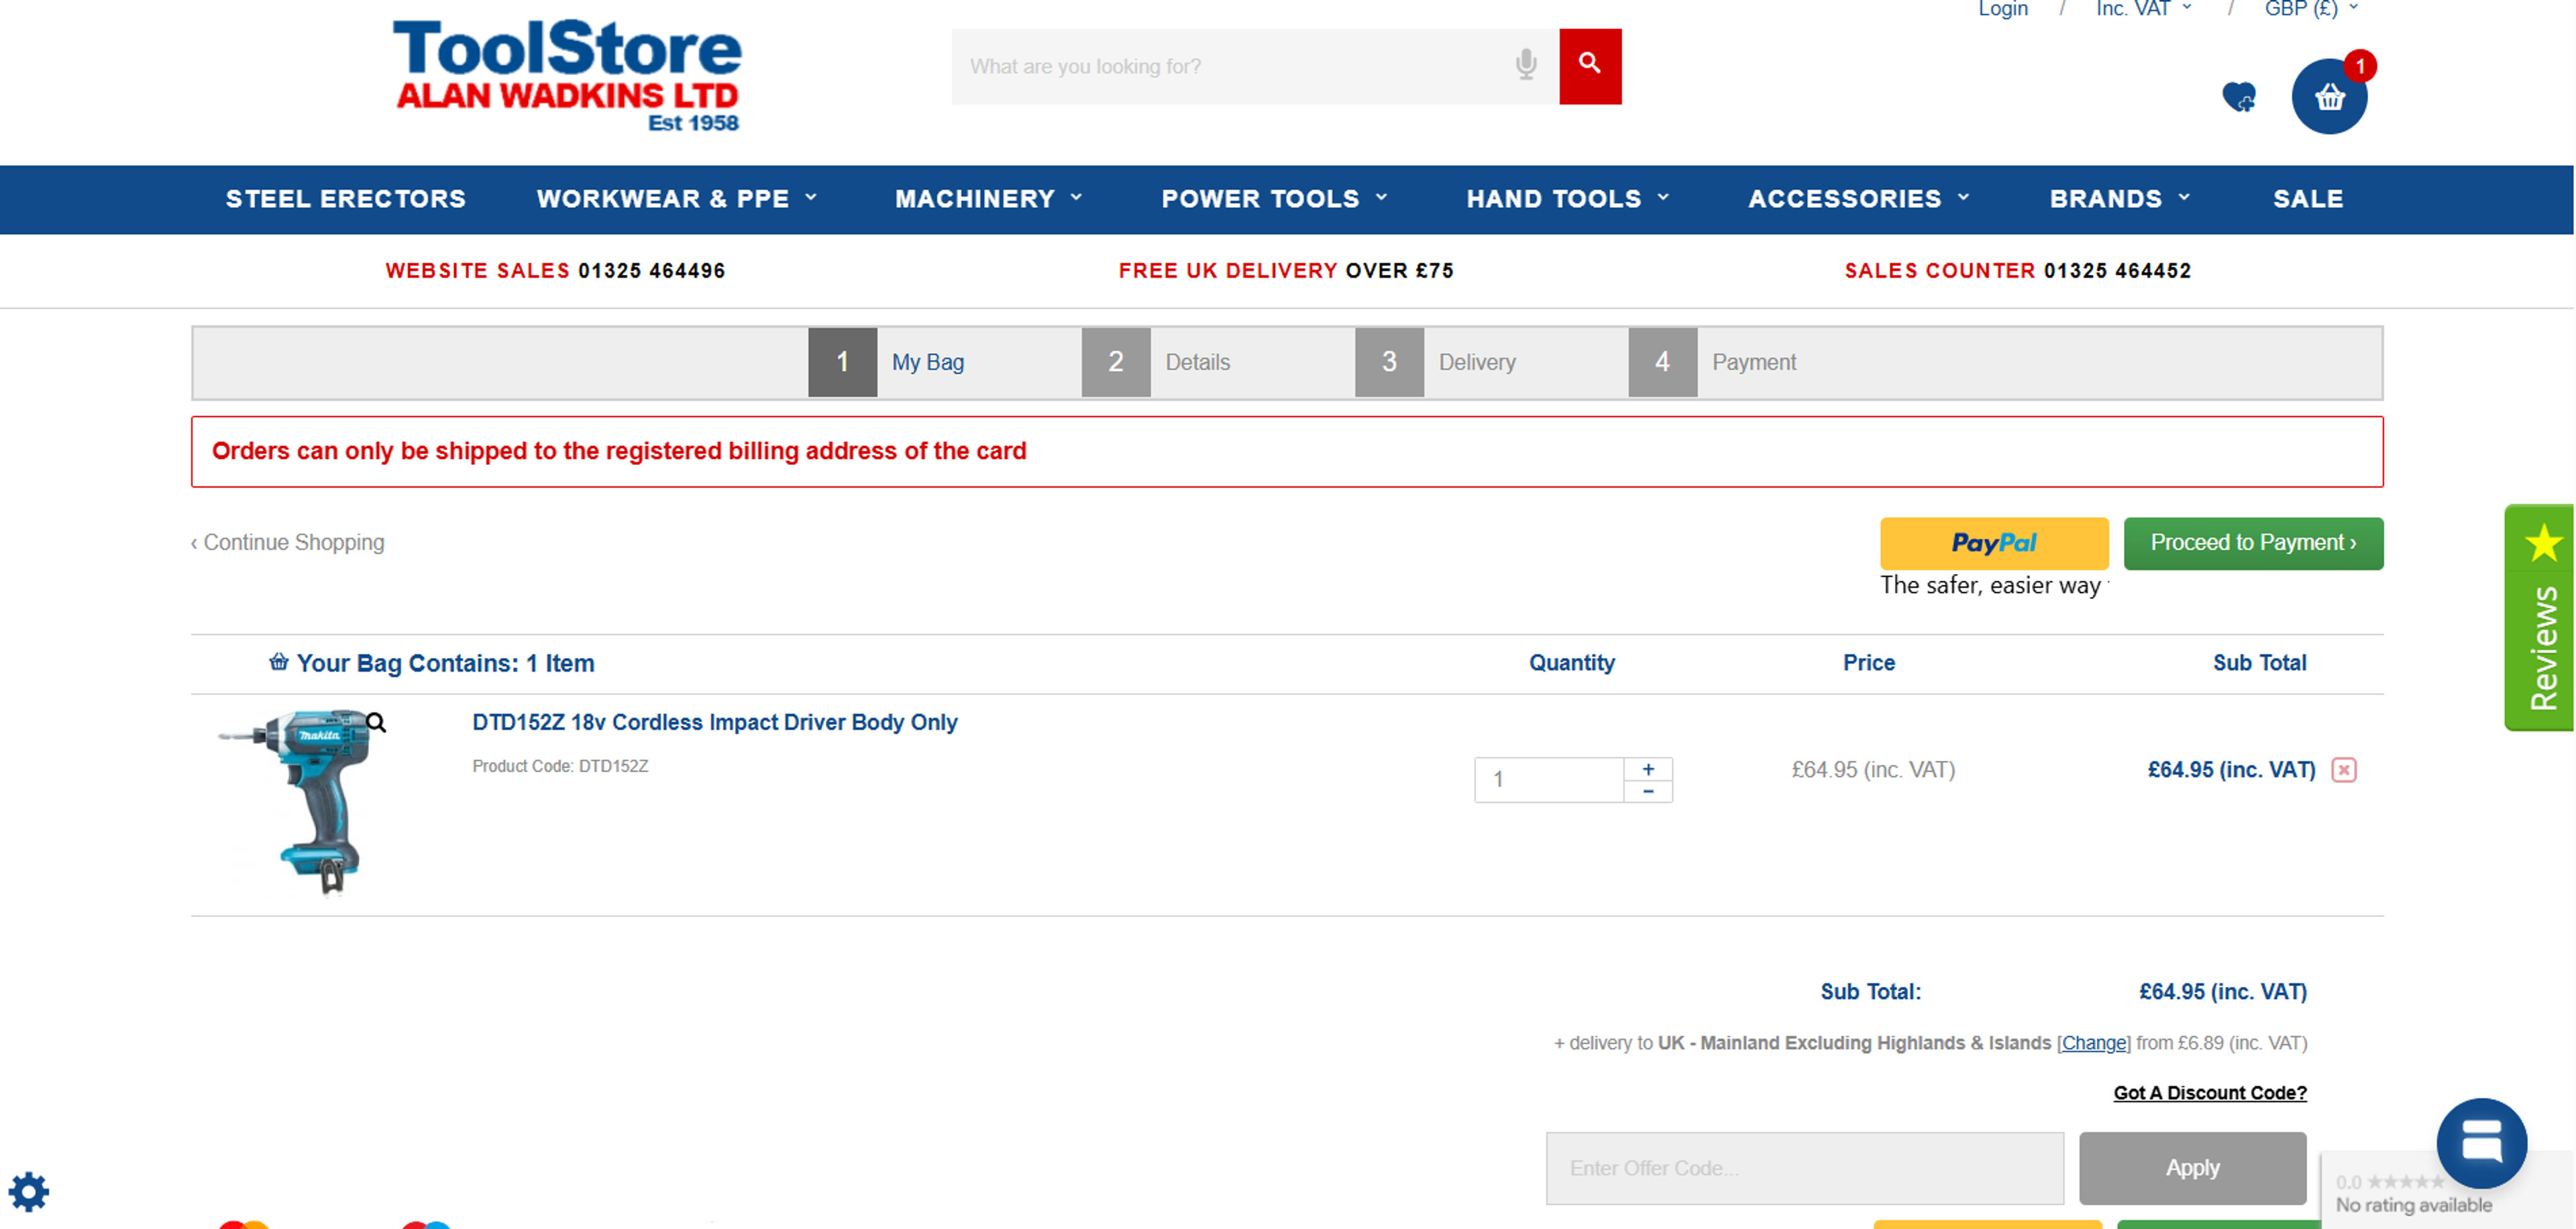Expand the Hand Tools menu
The width and height of the screenshot is (2576, 1229).
[x=1567, y=199]
